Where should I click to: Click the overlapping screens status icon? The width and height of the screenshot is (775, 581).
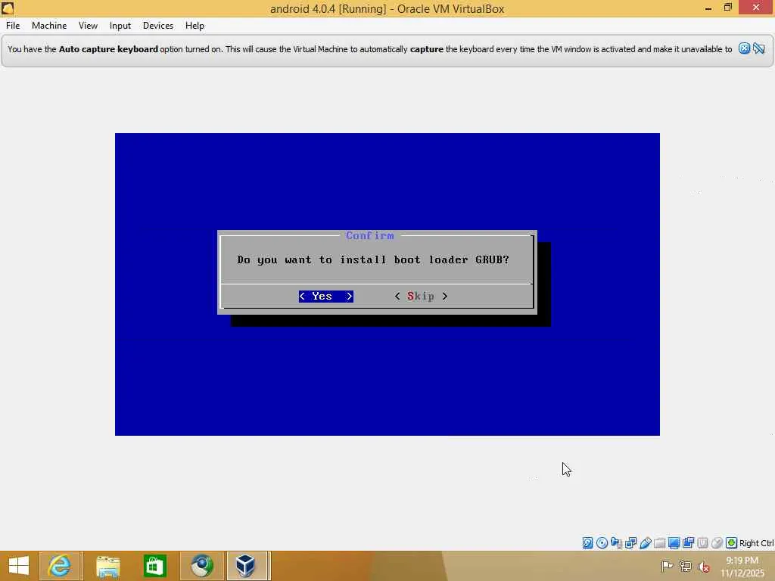coord(688,543)
